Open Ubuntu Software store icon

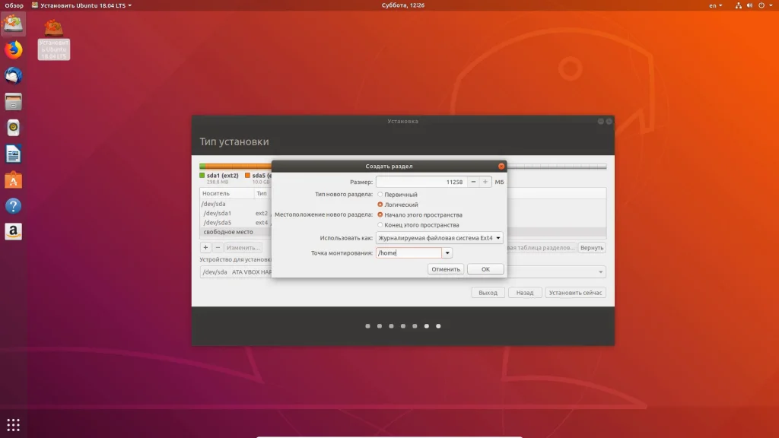pyautogui.click(x=13, y=180)
